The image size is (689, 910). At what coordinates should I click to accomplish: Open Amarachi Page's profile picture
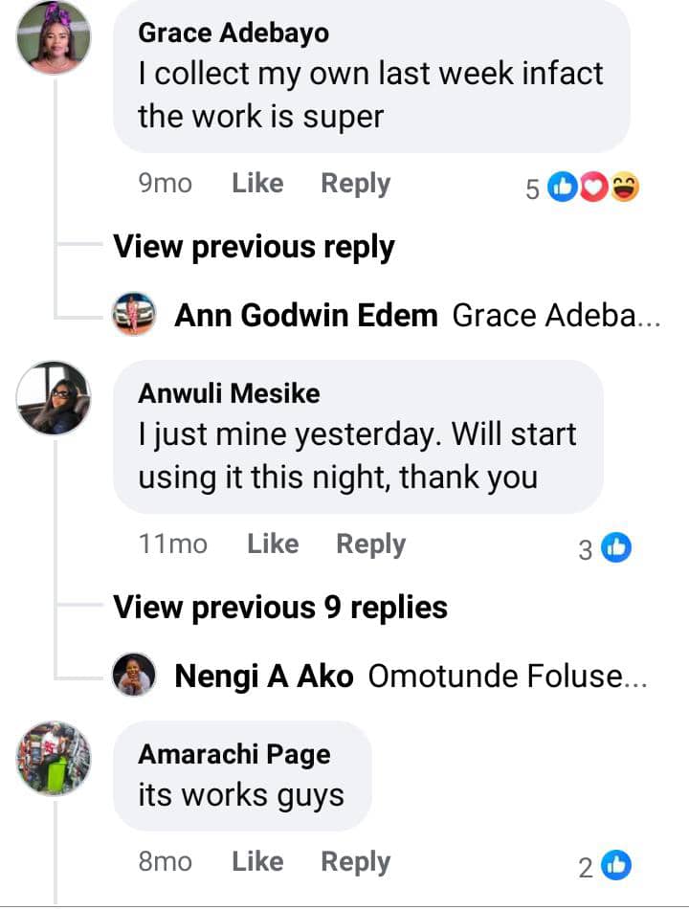[54, 758]
